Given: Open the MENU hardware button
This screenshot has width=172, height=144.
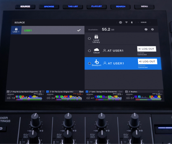Looking at the screenshot, I should [144, 6].
